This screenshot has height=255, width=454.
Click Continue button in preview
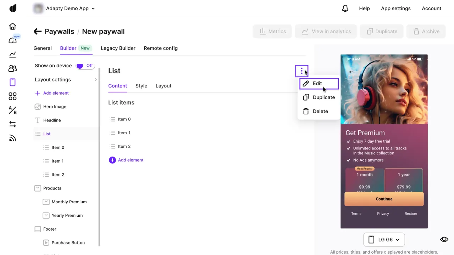coord(384,199)
